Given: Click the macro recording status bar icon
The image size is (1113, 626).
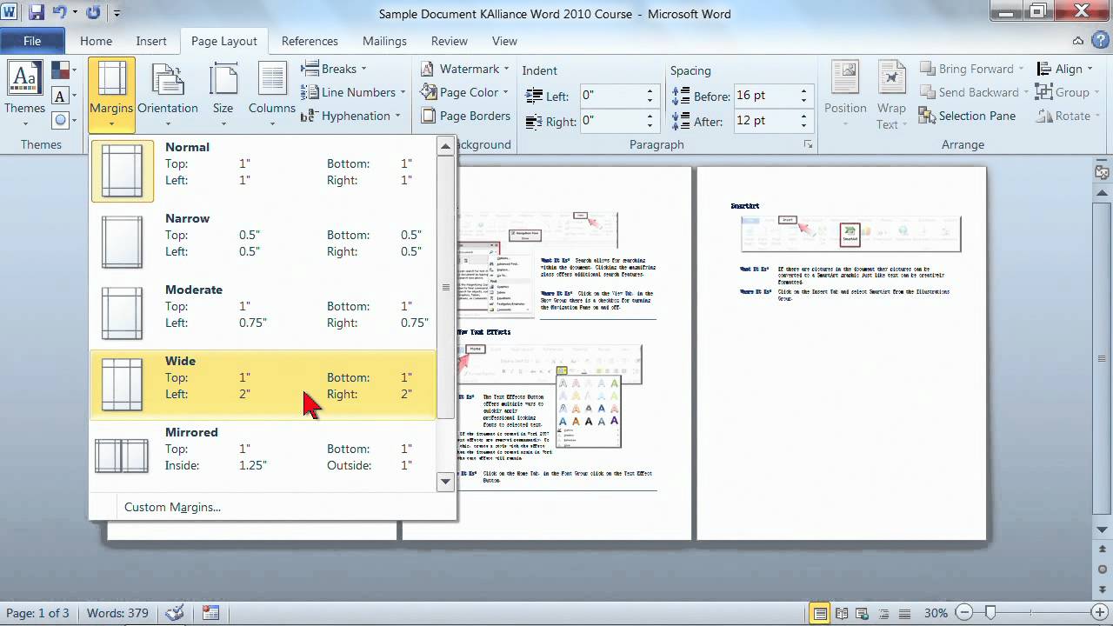Looking at the screenshot, I should click(x=210, y=613).
